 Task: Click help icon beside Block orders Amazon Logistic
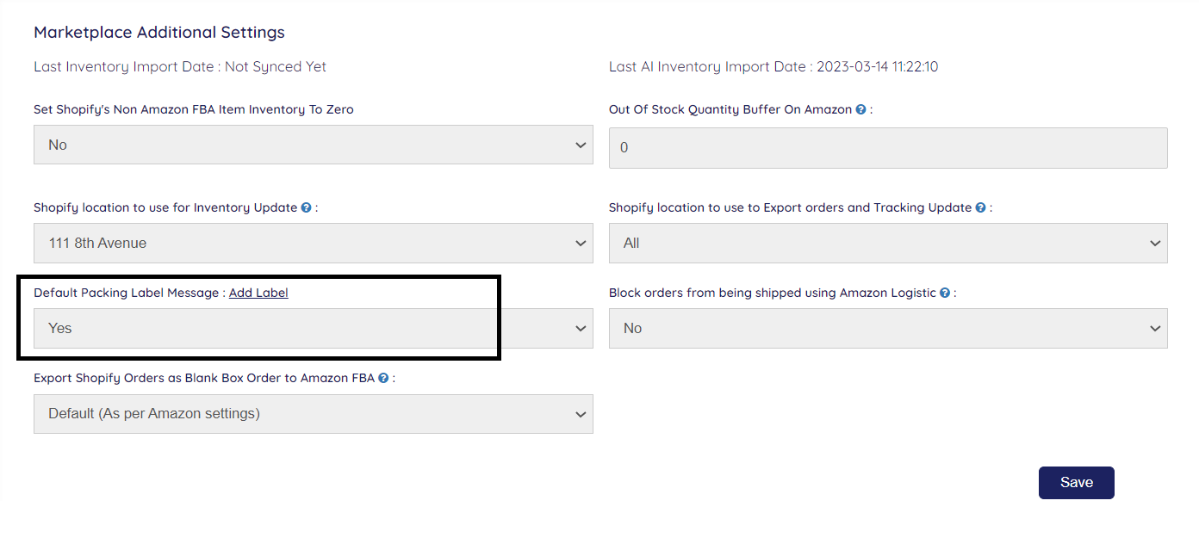click(x=945, y=294)
